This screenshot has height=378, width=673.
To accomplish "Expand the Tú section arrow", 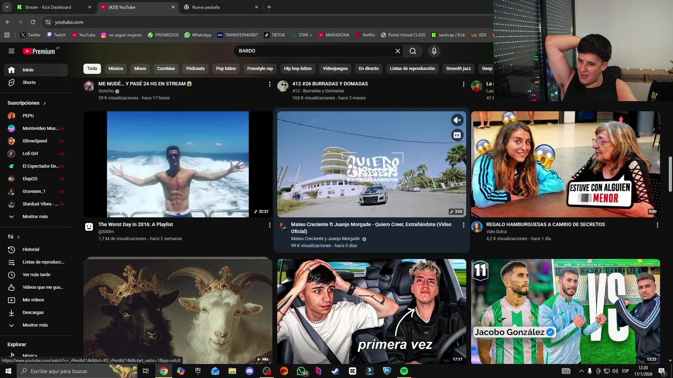I will [18, 237].
